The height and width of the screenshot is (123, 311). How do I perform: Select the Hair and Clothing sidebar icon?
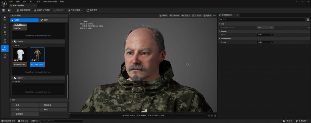pos(5,48)
